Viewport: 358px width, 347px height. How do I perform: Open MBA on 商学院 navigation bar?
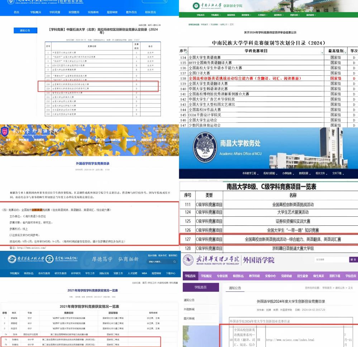point(144,273)
